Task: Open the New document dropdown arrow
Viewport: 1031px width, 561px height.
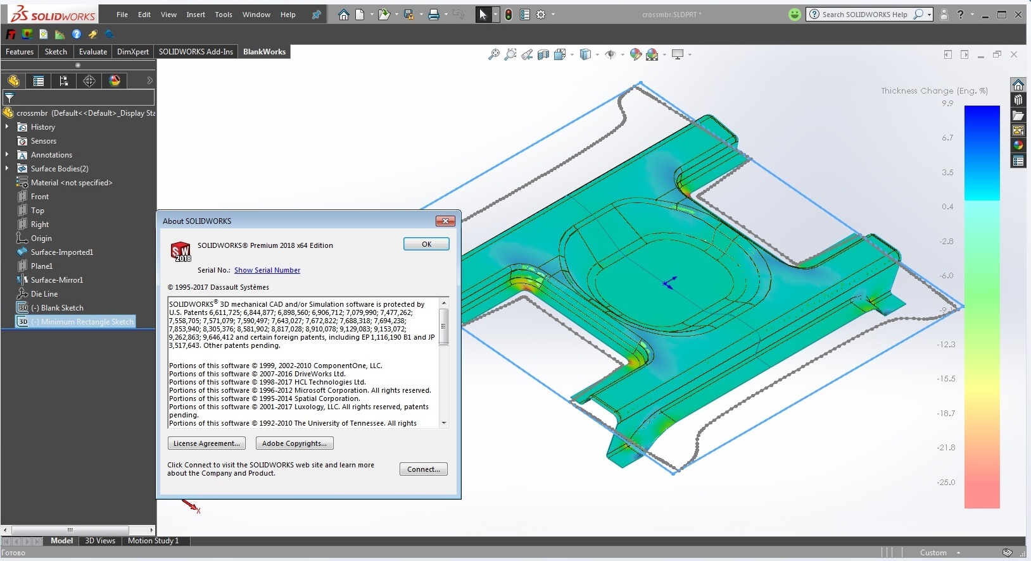Action: coord(371,15)
